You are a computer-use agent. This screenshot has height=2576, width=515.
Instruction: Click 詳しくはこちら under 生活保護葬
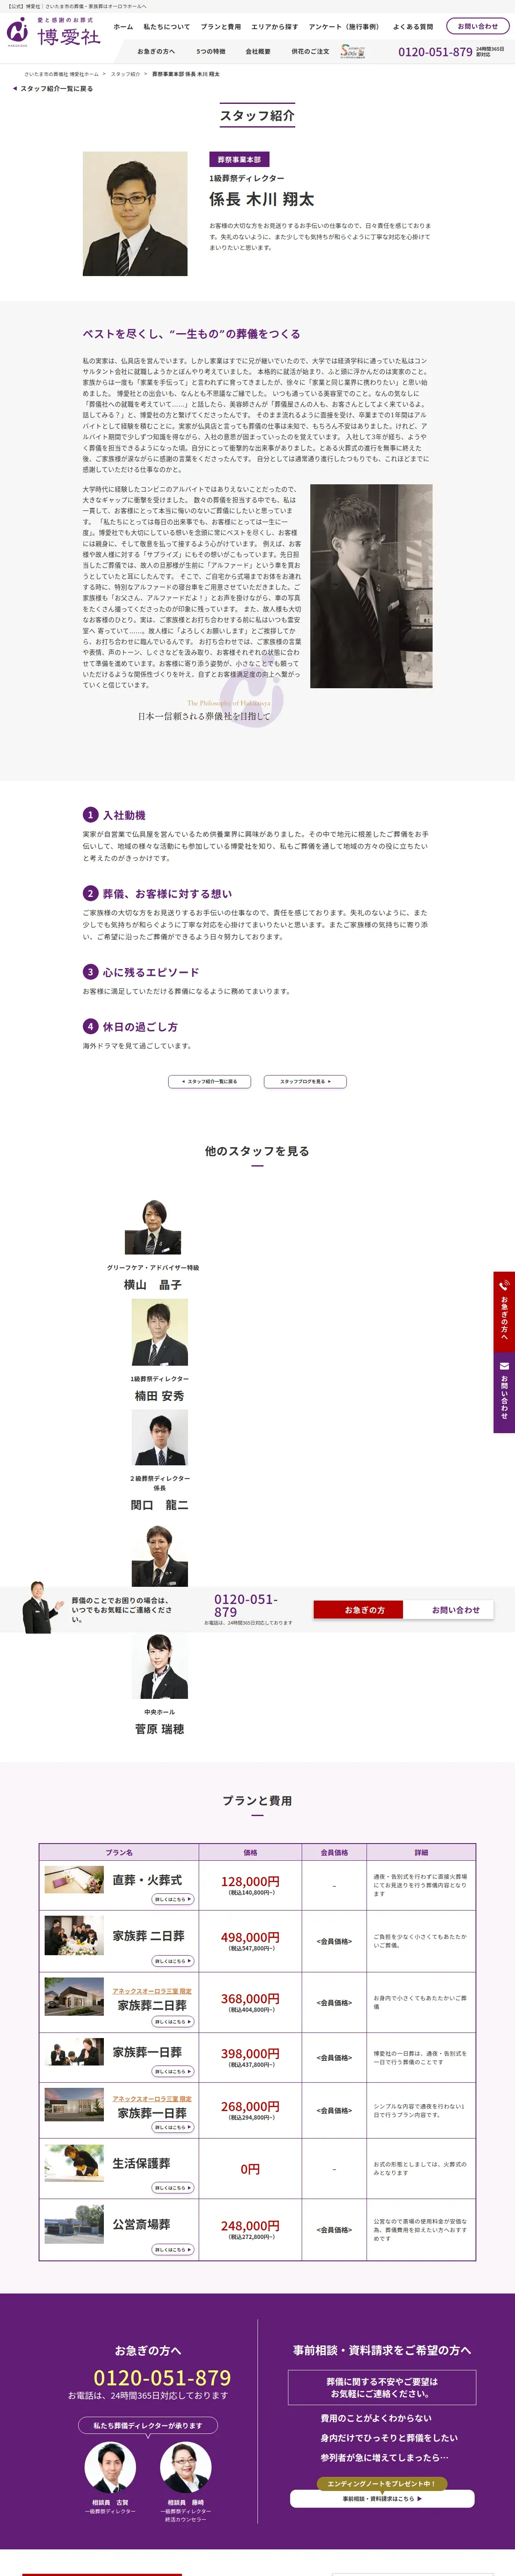(173, 2188)
